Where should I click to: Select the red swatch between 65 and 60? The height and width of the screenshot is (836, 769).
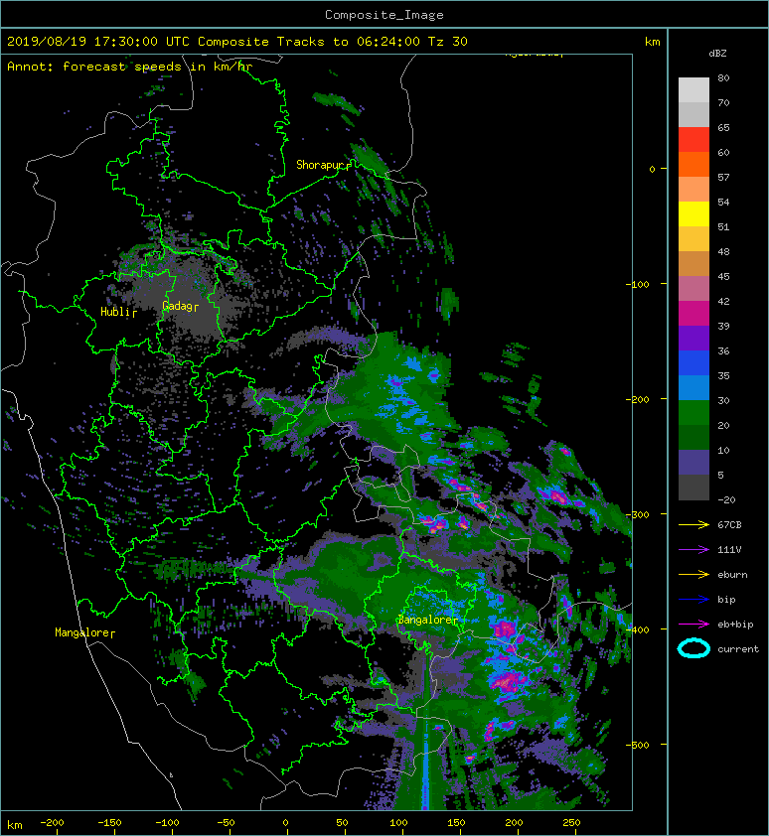693,140
